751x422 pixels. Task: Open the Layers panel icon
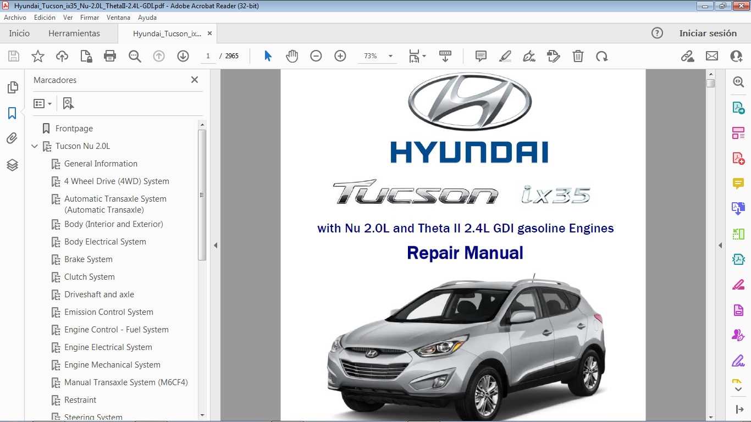tap(12, 164)
